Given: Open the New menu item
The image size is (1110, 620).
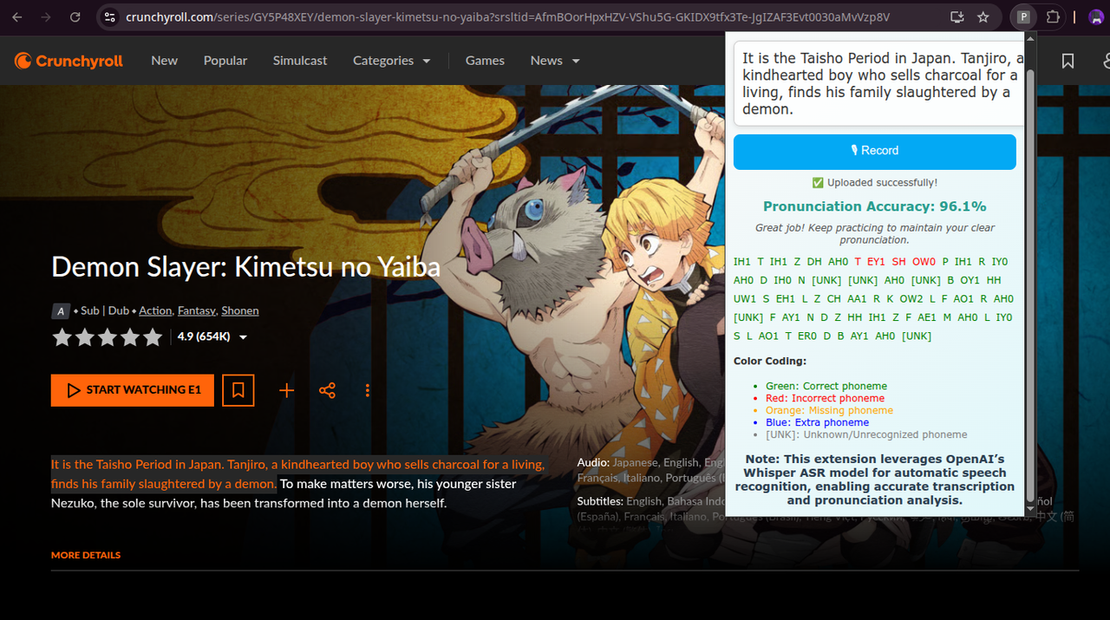Looking at the screenshot, I should [x=164, y=61].
